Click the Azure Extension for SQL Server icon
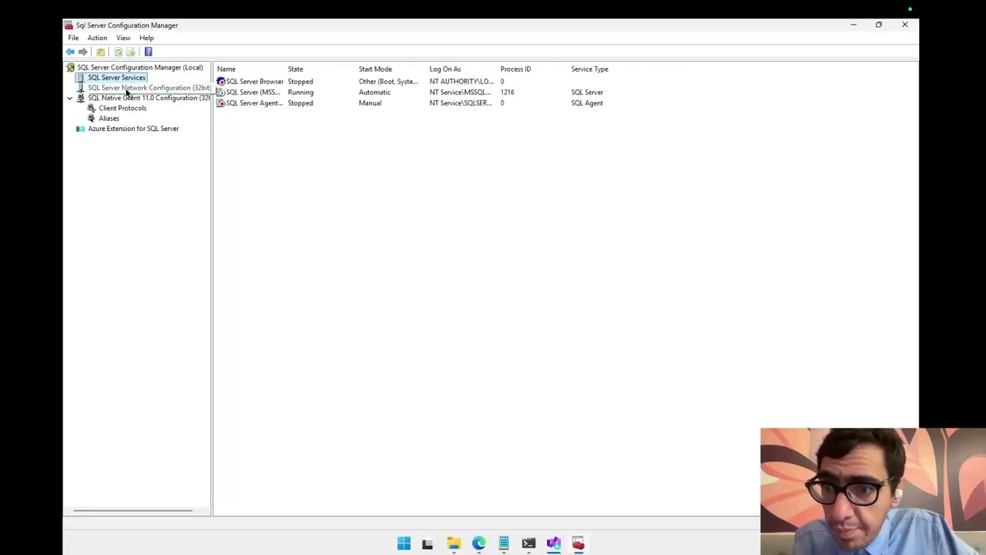 tap(81, 129)
